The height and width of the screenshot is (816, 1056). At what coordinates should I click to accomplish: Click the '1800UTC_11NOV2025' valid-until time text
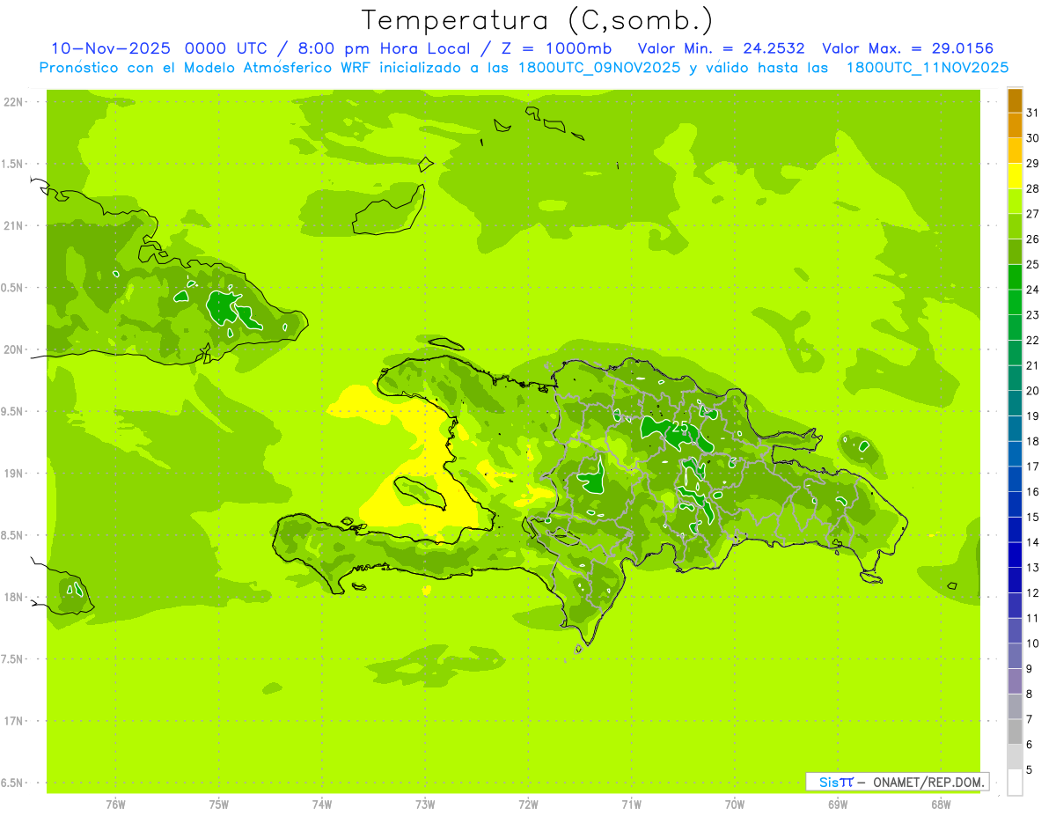(x=928, y=68)
